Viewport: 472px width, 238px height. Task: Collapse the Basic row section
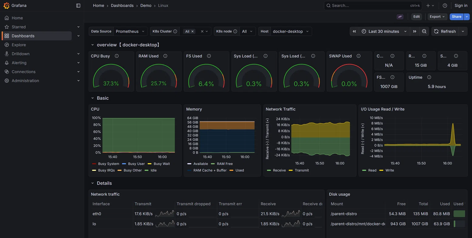point(93,98)
